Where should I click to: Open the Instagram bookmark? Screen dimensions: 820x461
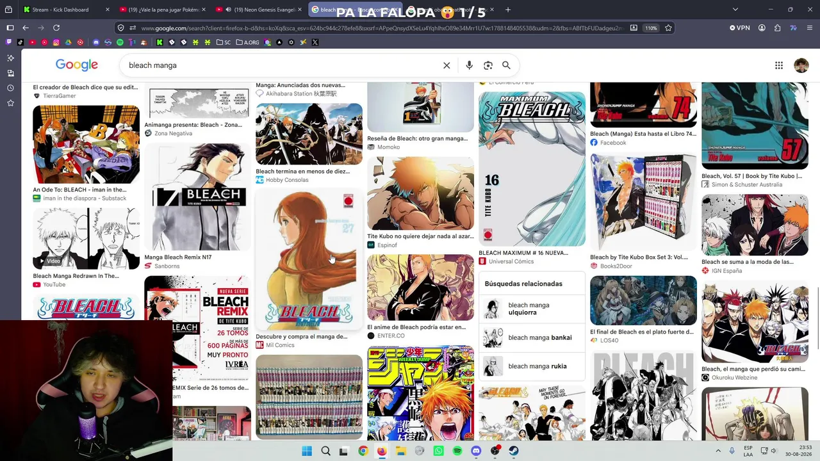56,42
